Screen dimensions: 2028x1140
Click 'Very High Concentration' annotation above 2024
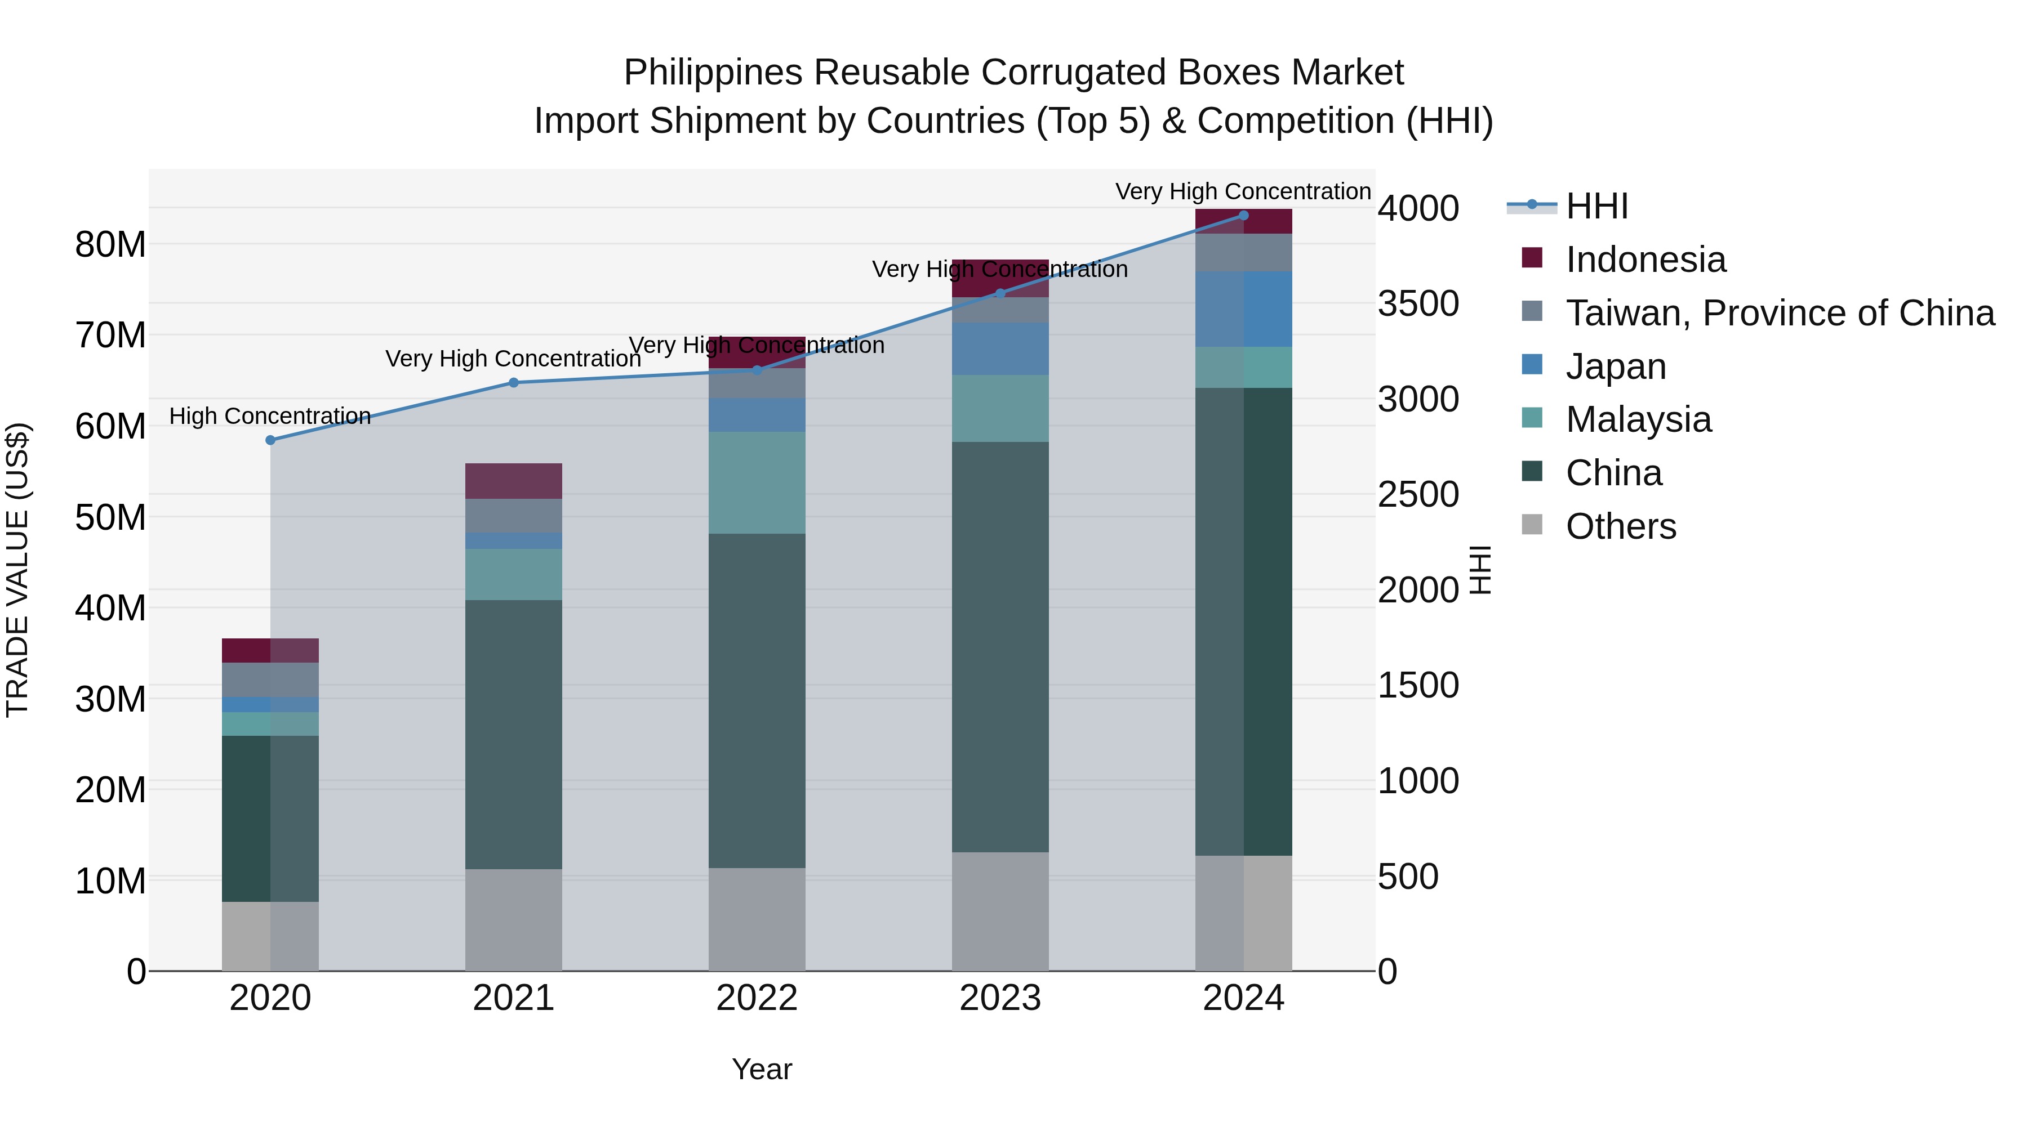pos(1243,191)
